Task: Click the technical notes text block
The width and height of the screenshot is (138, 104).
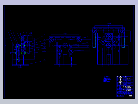Action: tap(107, 79)
